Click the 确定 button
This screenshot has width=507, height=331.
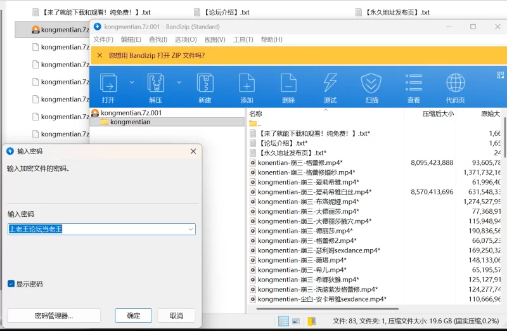[133, 316]
